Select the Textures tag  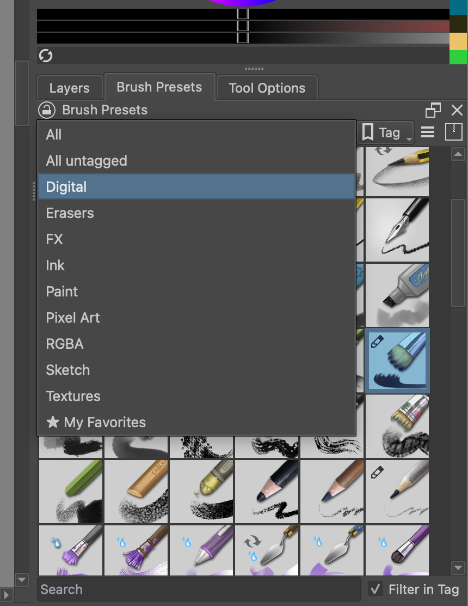(x=196, y=396)
